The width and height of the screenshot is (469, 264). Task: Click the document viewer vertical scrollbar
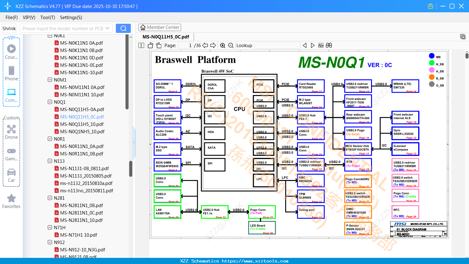click(467, 55)
